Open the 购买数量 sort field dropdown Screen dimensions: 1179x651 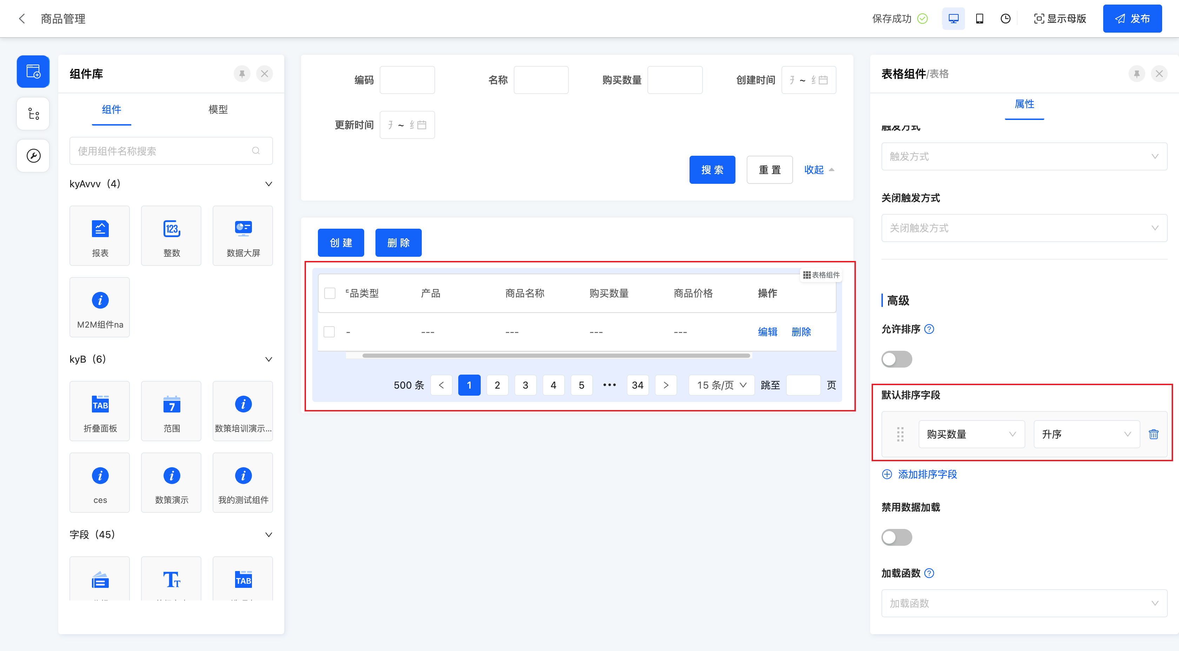pos(972,434)
